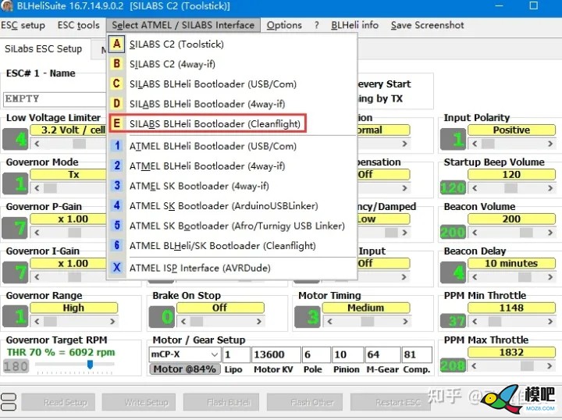Viewport: 562px width, 420px height.
Task: Decrease Startup Beep Volume with left arrow
Action: click(x=475, y=188)
